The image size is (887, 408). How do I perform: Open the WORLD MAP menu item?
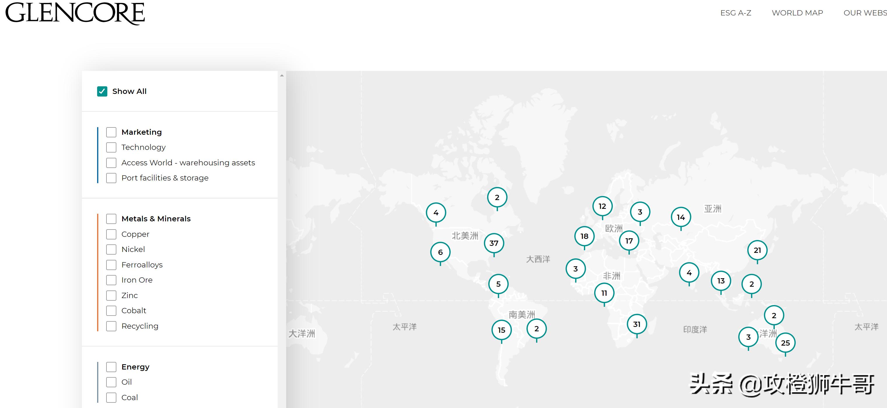coord(797,13)
